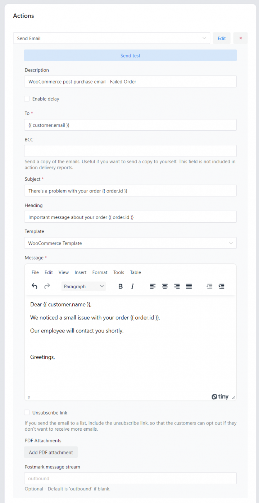Screen dimensions: 259x503
Task: Open the Table menu in the editor
Action: click(x=135, y=272)
